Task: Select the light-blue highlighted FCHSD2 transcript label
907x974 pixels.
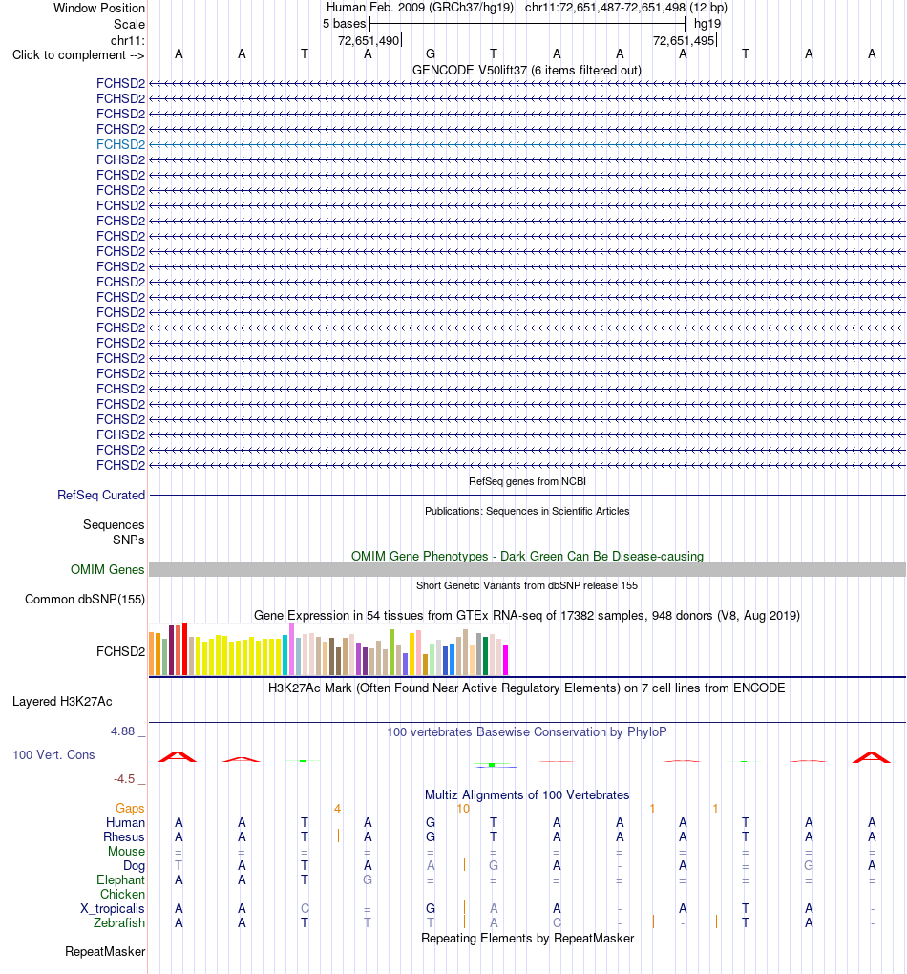Action: coord(120,144)
